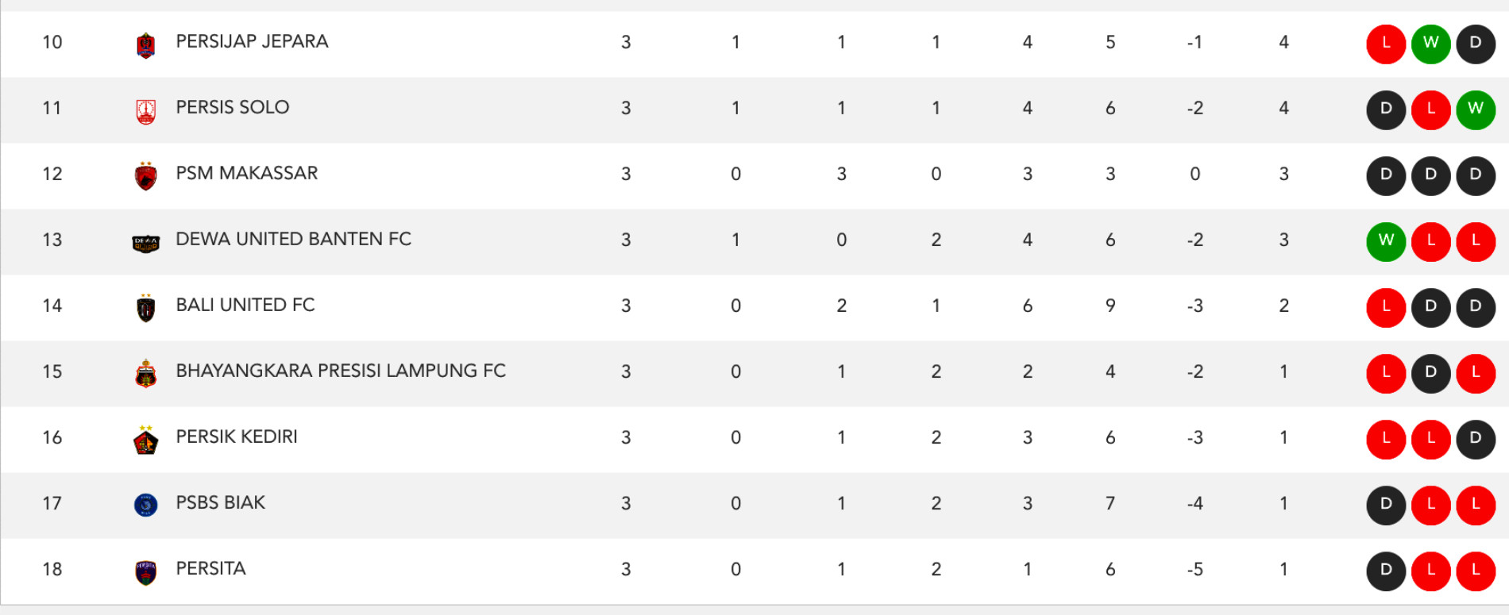This screenshot has width=1509, height=615.
Task: Click the Bali United FC crest
Action: 145,308
